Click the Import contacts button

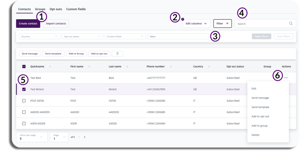click(56, 23)
